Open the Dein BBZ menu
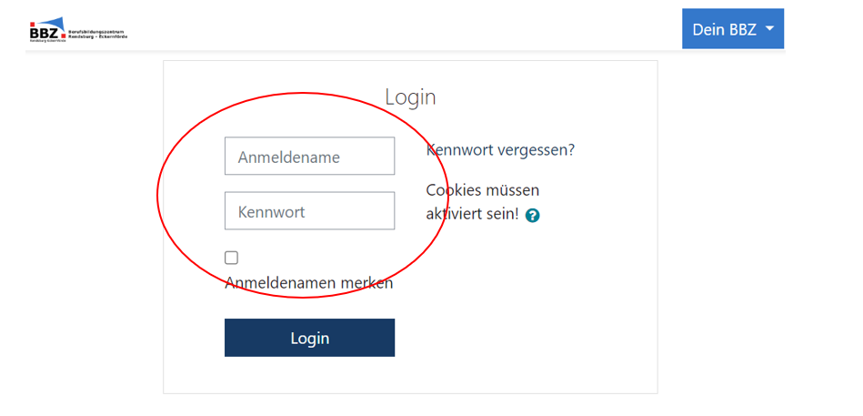Image resolution: width=863 pixels, height=416 pixels. point(732,29)
